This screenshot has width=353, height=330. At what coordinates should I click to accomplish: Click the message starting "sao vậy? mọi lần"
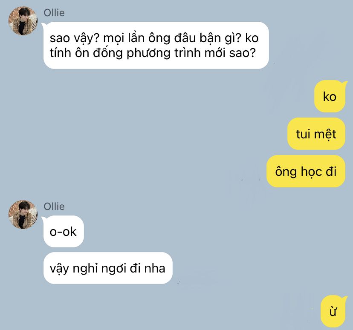pyautogui.click(x=156, y=46)
